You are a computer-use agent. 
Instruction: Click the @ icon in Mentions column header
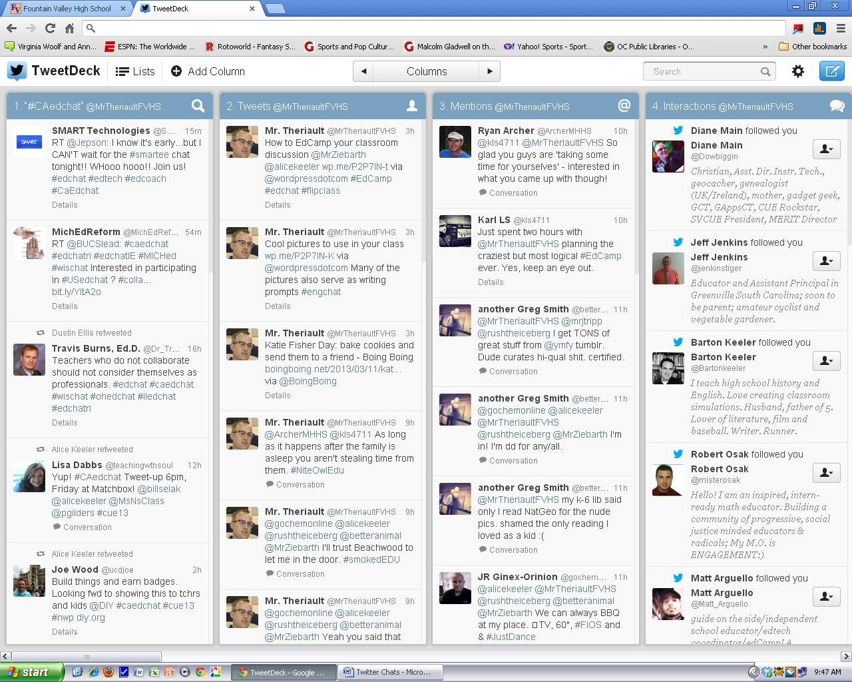point(624,106)
